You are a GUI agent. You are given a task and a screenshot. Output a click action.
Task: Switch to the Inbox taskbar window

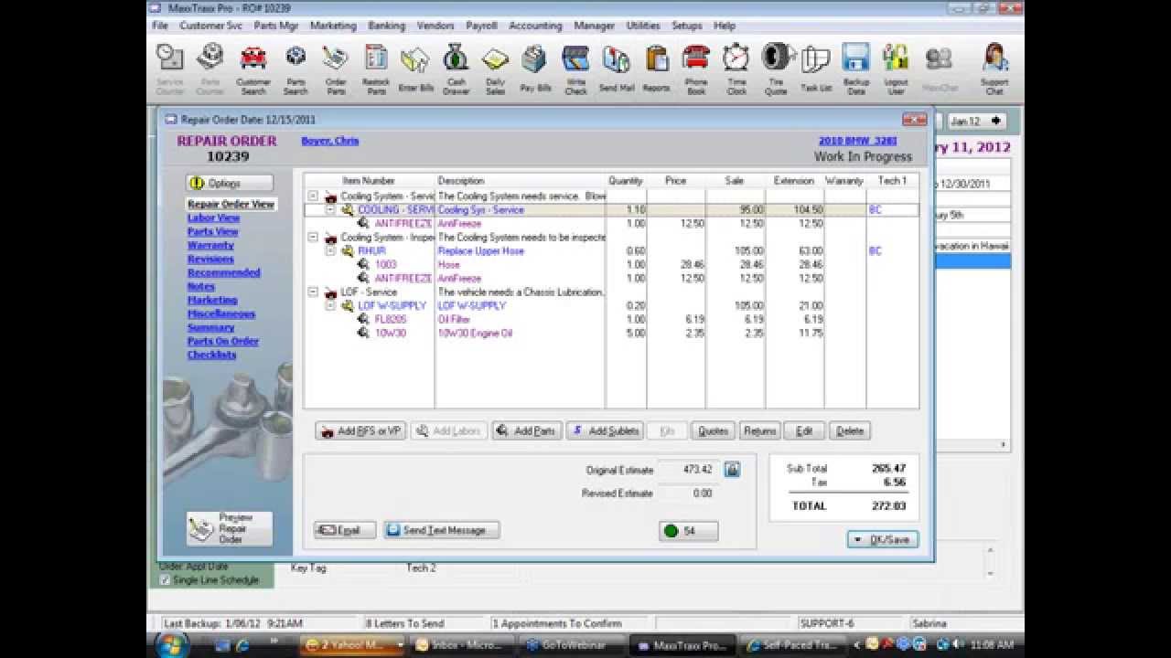click(464, 645)
